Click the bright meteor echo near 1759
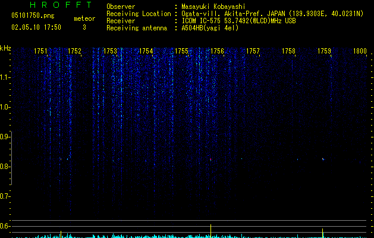Image resolution: width=374 pixels, height=238 pixels. 323,159
